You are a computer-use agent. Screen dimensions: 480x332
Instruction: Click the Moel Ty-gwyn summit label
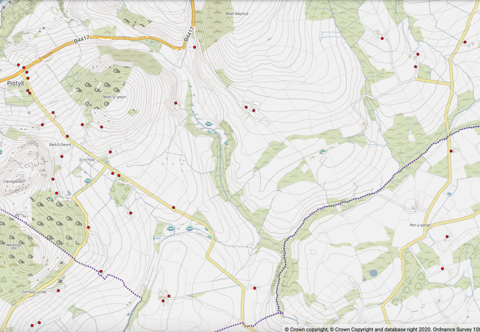click(114, 97)
